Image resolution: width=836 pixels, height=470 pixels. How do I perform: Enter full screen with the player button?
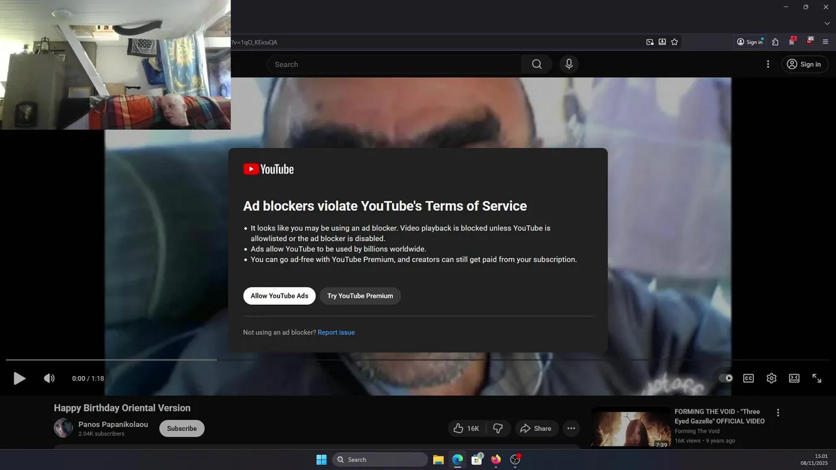[x=817, y=378]
